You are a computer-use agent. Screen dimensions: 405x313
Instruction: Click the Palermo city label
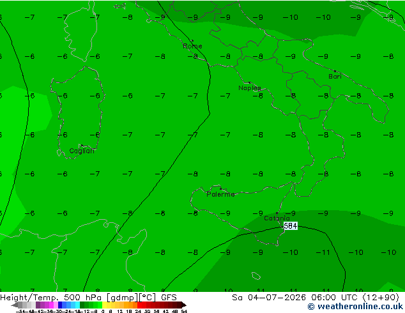point(220,194)
